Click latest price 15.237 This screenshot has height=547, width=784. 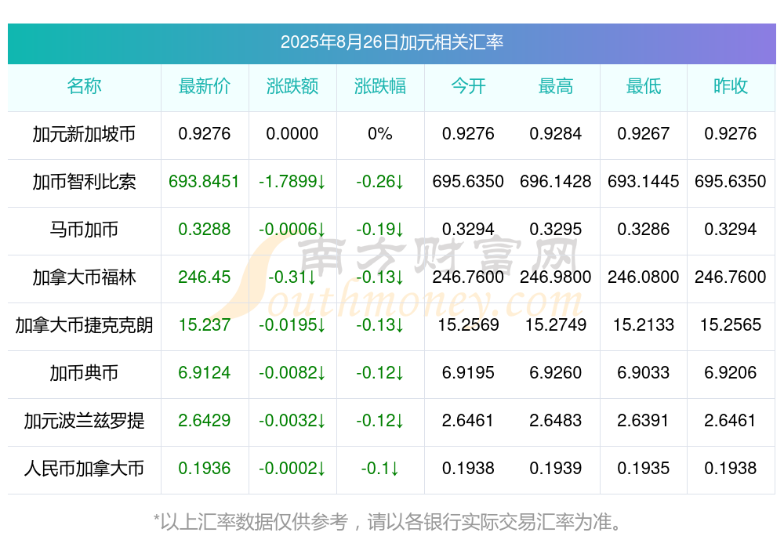pyautogui.click(x=205, y=325)
